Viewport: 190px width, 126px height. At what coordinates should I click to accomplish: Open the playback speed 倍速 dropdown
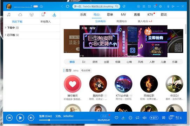(x=105, y=116)
